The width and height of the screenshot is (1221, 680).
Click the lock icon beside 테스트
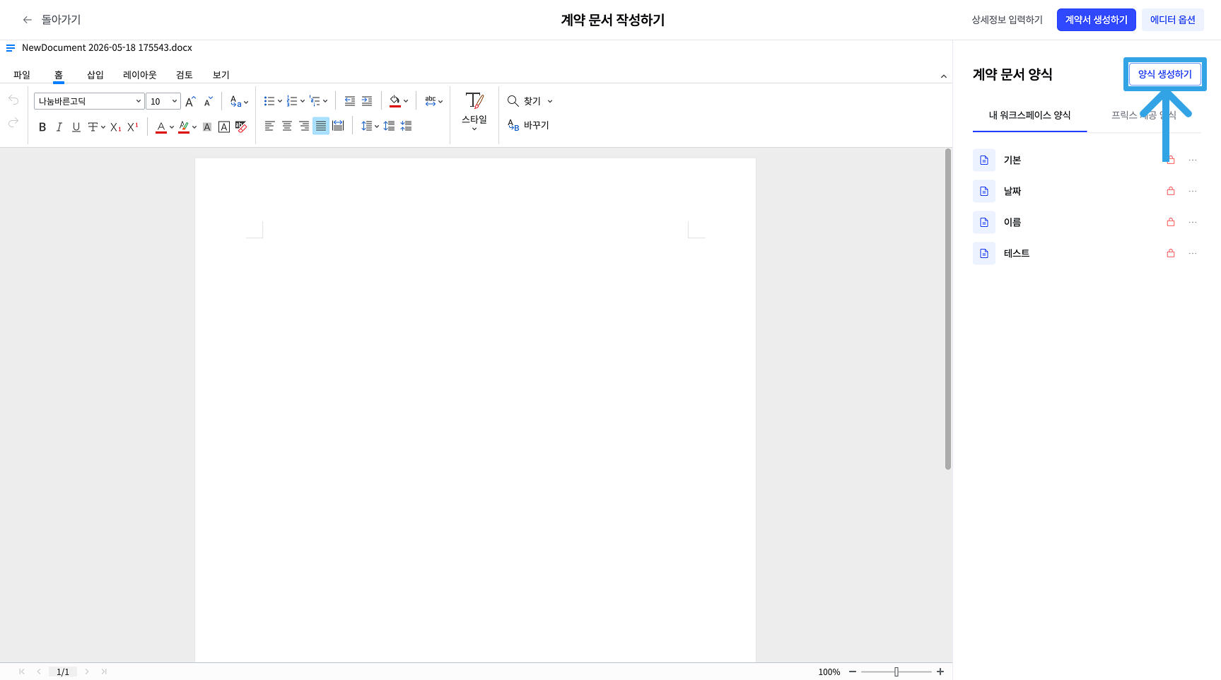pos(1171,253)
